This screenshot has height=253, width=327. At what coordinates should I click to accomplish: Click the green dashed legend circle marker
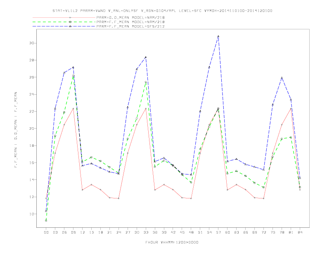70,22
